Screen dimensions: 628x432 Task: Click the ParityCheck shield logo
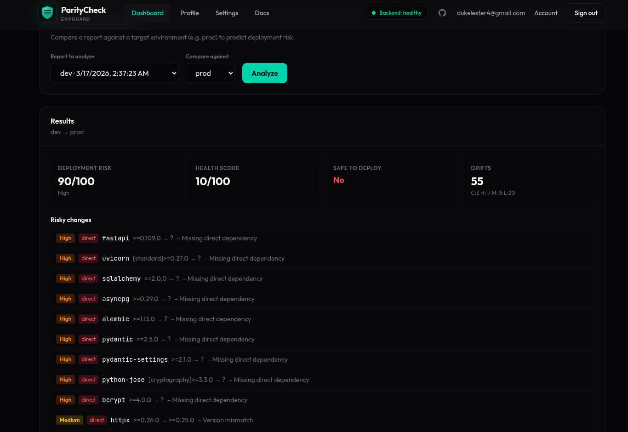click(47, 12)
